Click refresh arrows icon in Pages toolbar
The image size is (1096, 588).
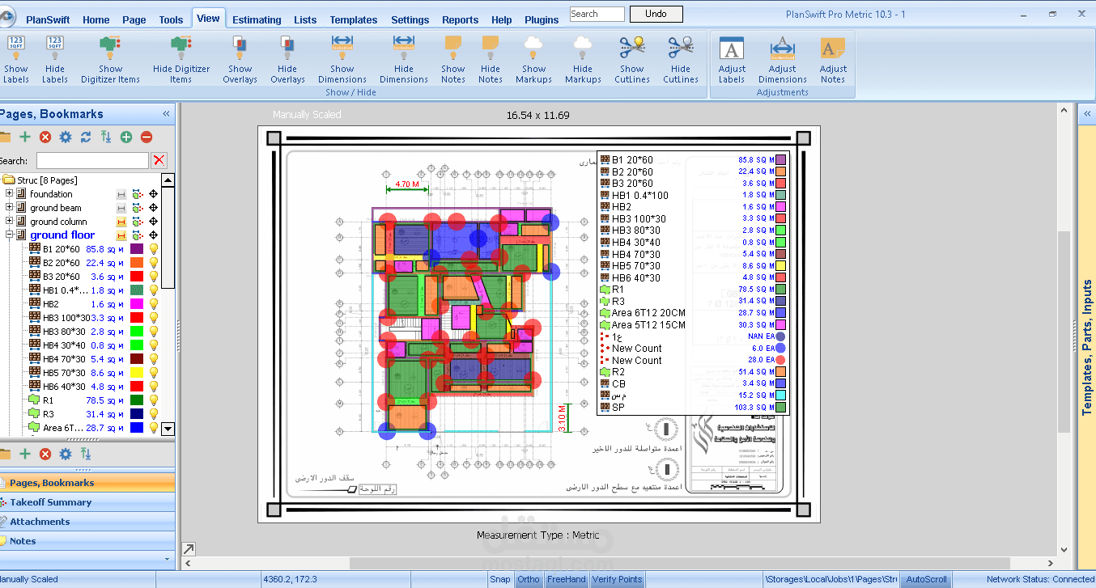86,137
